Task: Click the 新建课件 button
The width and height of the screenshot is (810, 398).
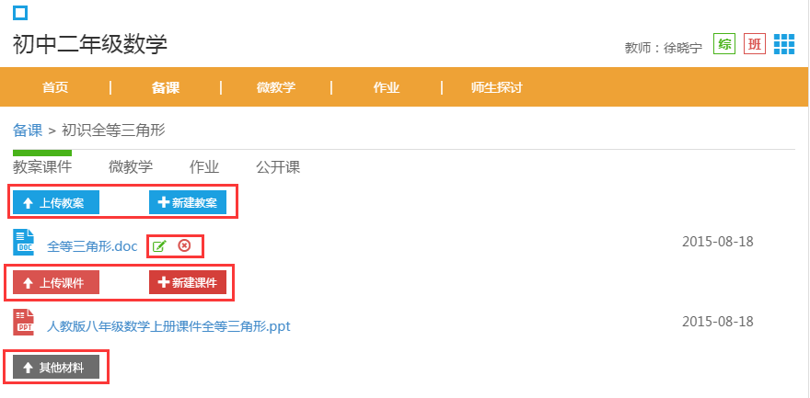Action: coord(188,282)
